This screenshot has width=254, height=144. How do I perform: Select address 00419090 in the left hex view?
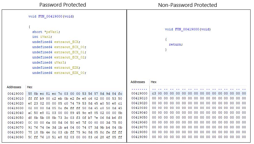[x=16, y=137]
